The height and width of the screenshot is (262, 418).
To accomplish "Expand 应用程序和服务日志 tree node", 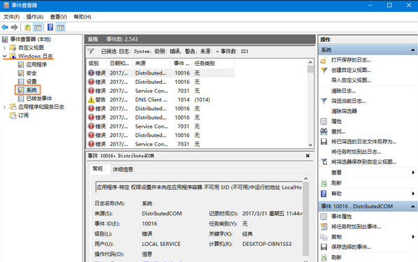I will 4,107.
